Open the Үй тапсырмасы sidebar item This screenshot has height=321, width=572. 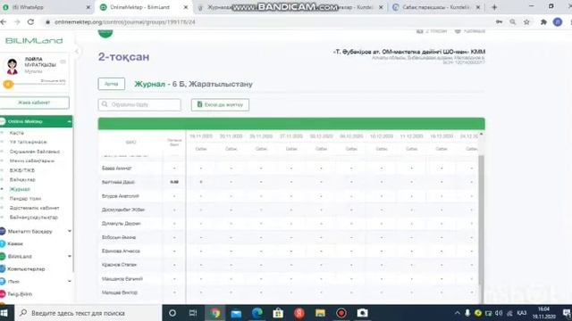[28, 142]
